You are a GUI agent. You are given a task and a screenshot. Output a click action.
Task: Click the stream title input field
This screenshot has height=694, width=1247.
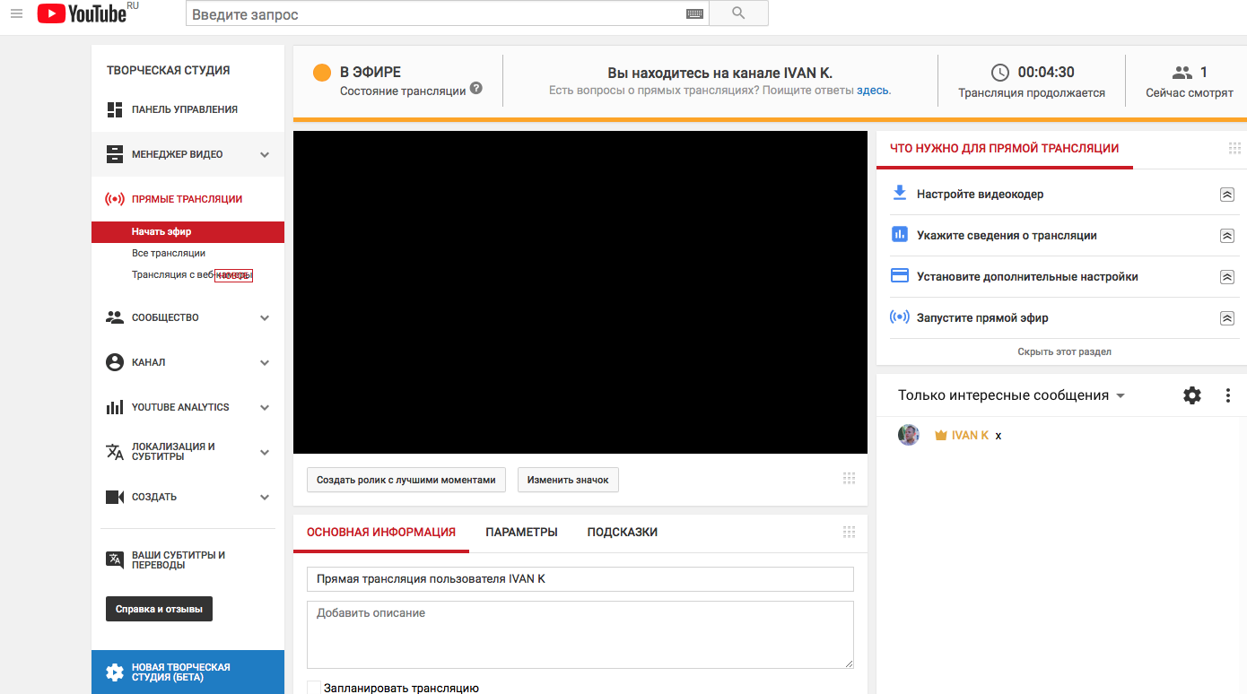coord(580,579)
